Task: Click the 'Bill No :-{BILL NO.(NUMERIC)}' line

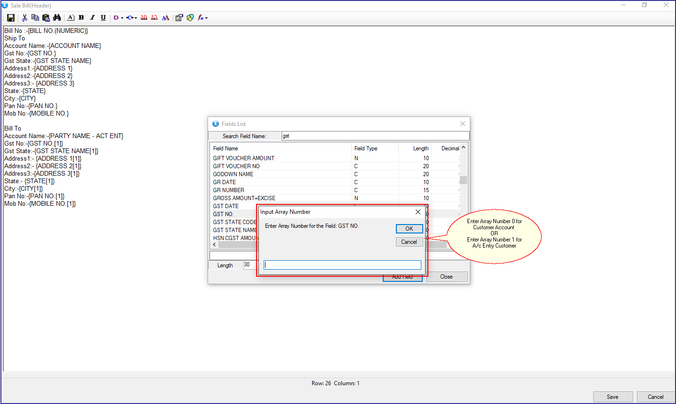Action: [x=46, y=31]
